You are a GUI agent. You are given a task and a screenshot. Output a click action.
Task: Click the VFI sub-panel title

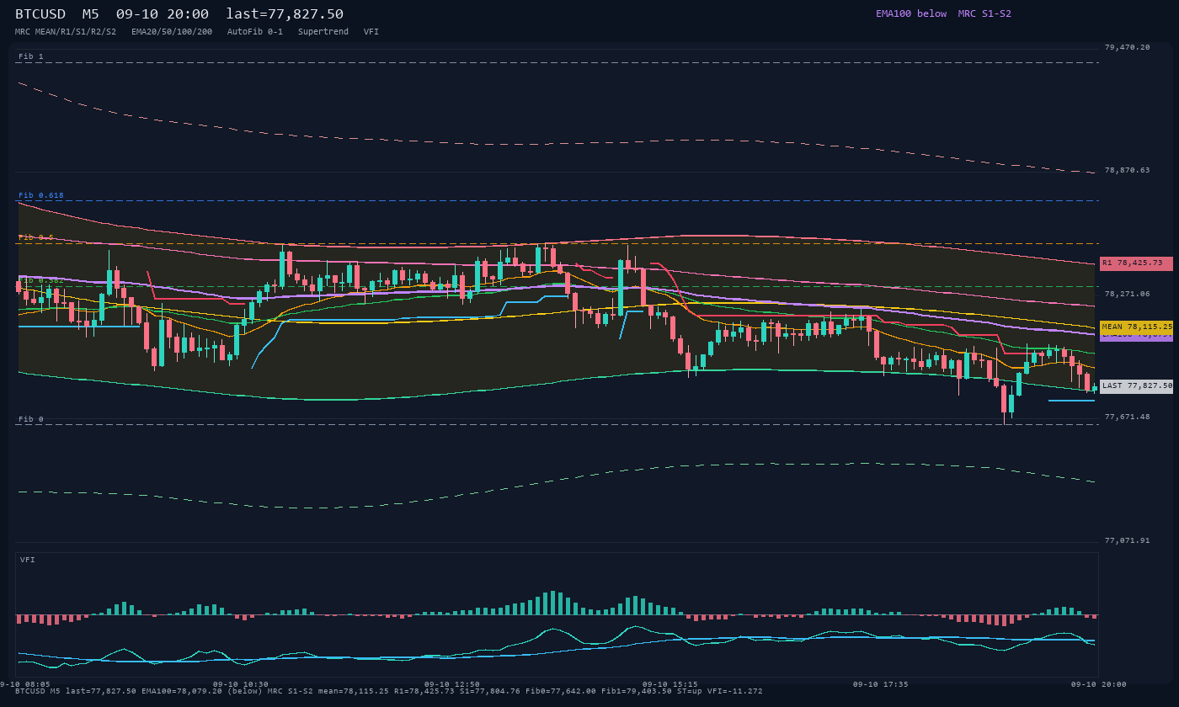coord(28,560)
